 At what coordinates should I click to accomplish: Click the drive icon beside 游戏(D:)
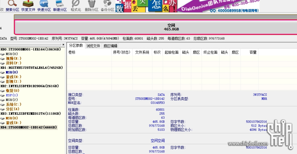pyautogui.click(x=2, y=123)
